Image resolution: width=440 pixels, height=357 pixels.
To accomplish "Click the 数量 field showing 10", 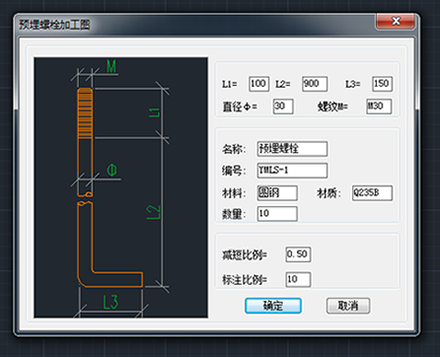I will [277, 213].
